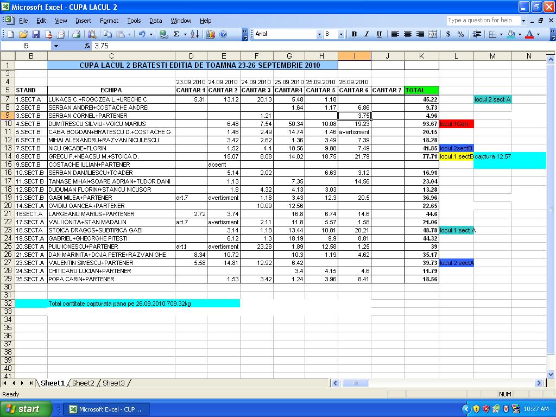556x417 pixels.
Task: Open the font size dropdown
Action: point(341,34)
